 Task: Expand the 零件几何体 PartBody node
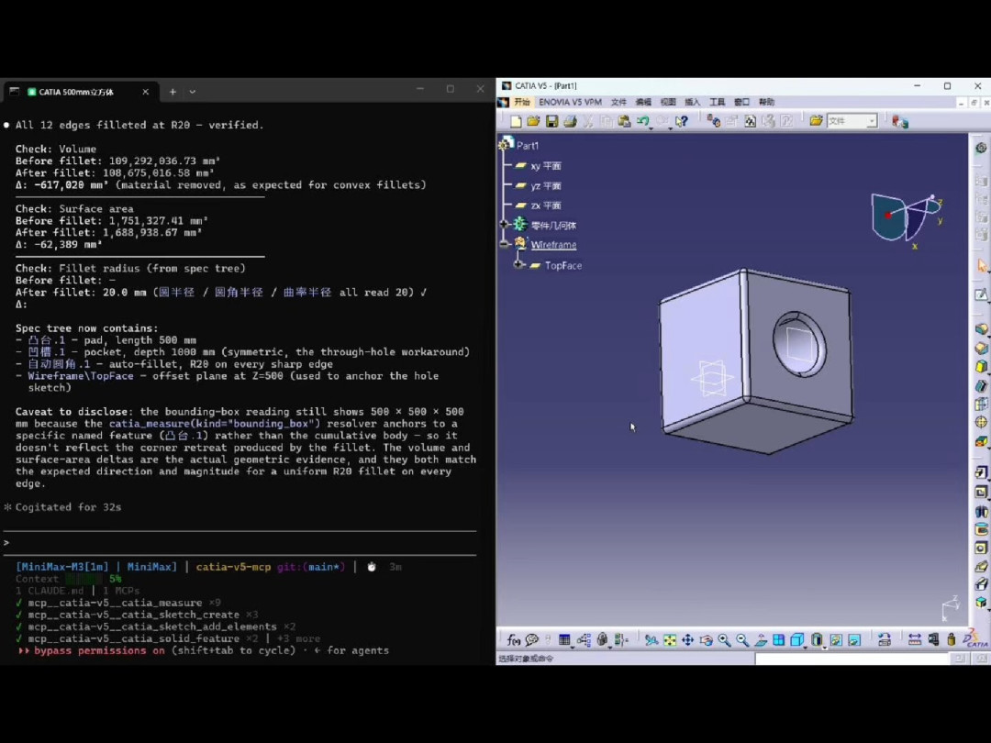[505, 225]
